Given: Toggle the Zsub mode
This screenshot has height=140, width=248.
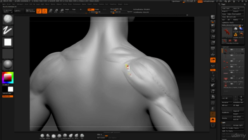Looking at the screenshot, I should pyautogui.click(x=97, y=9).
